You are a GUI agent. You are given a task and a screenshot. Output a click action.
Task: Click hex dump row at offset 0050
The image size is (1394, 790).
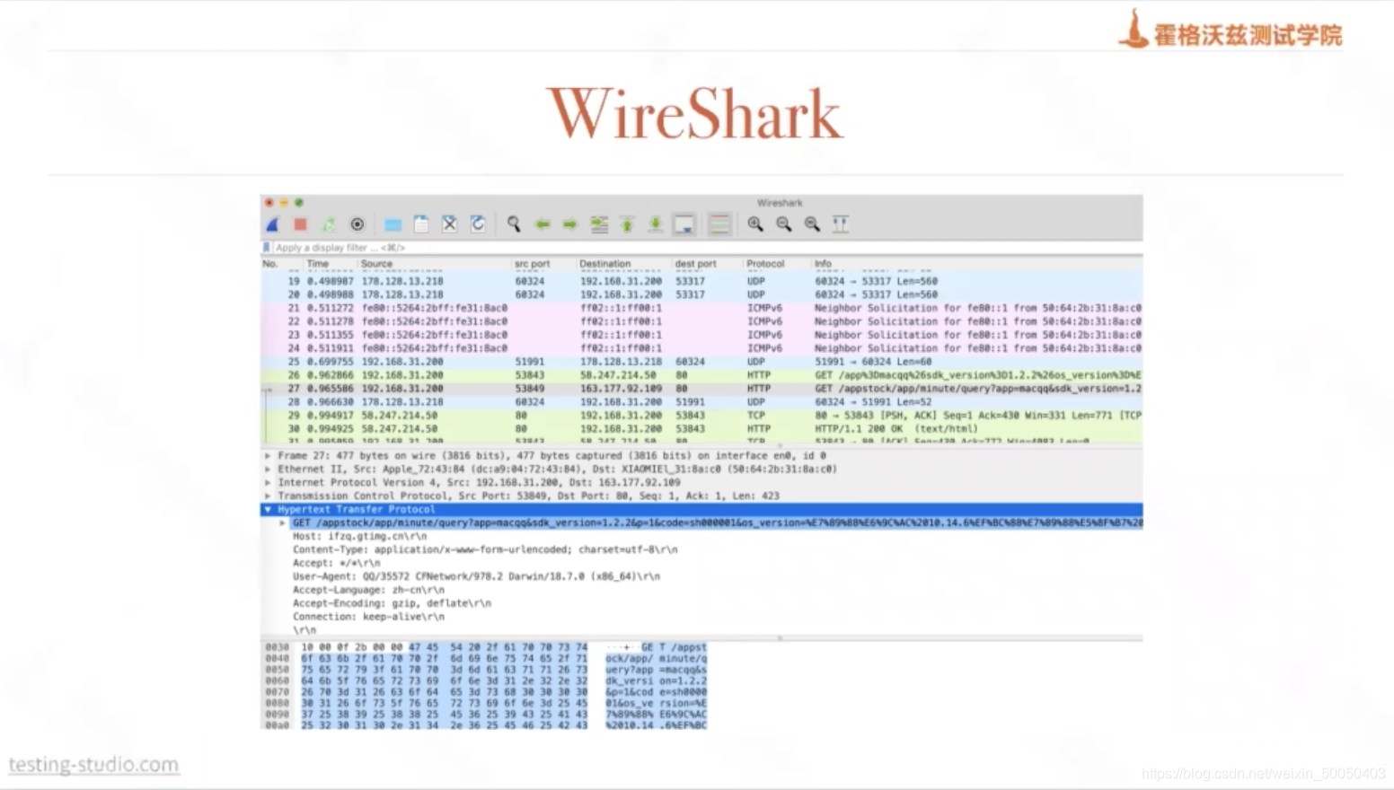point(485,670)
